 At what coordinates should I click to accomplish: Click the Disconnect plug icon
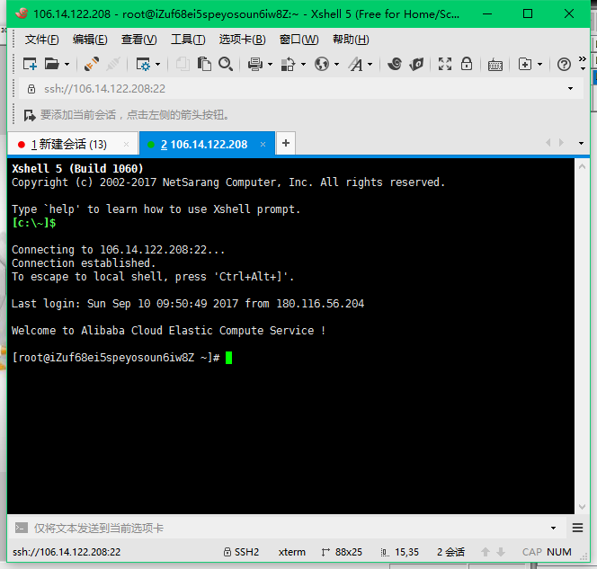[x=113, y=64]
